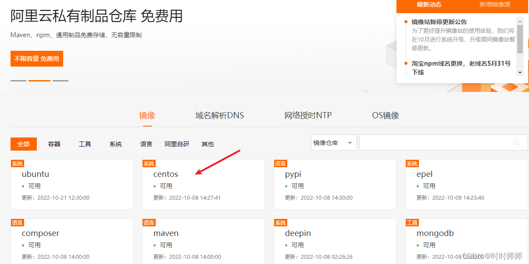The image size is (529, 264).
Task: Click the 语言 tag on maven card
Action: [x=149, y=223]
